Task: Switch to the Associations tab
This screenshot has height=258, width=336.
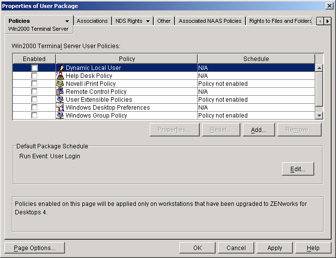Action: 92,21
